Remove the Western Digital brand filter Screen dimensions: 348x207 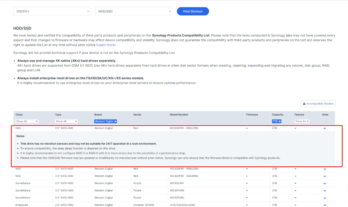click(x=115, y=121)
